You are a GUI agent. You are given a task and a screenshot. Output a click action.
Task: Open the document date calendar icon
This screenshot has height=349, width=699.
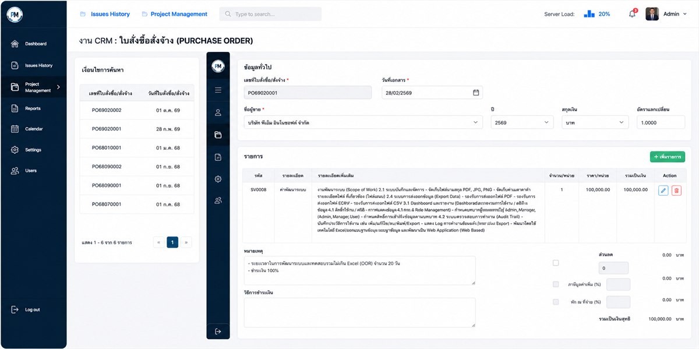pos(476,93)
